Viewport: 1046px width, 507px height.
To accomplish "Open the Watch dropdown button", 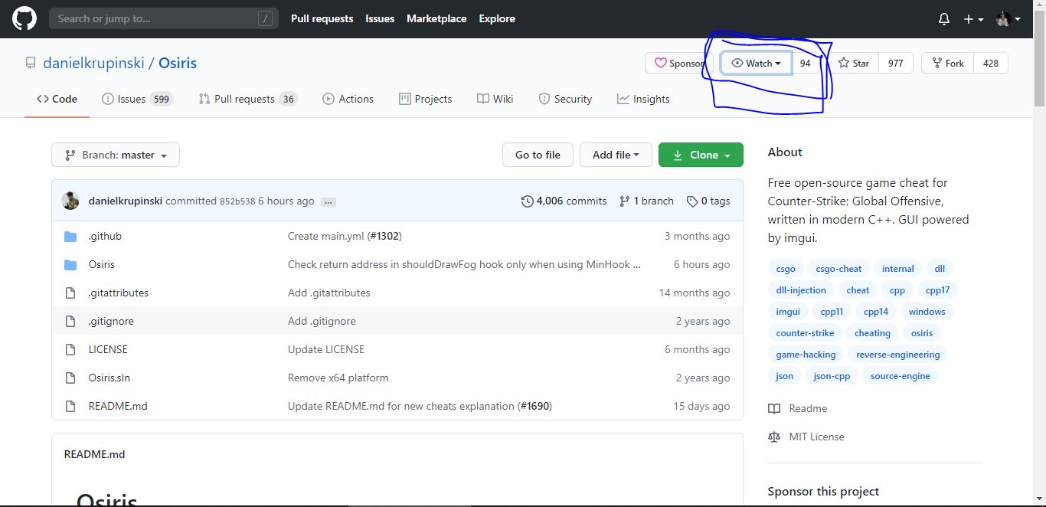I will [757, 63].
